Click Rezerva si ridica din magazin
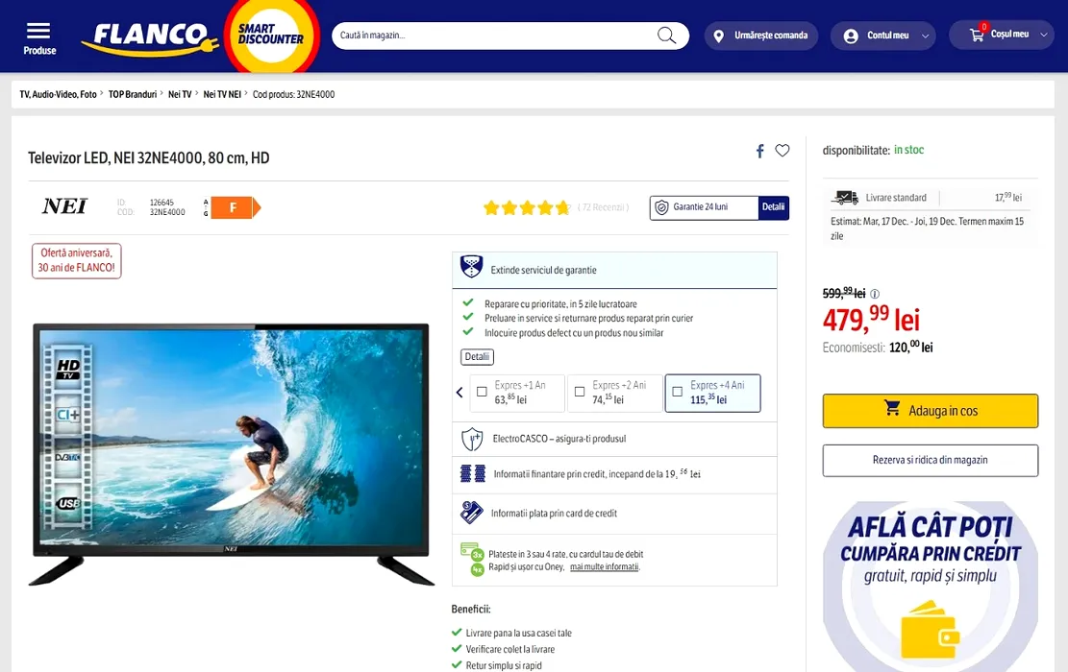Viewport: 1068px width, 672px height. pos(931,461)
